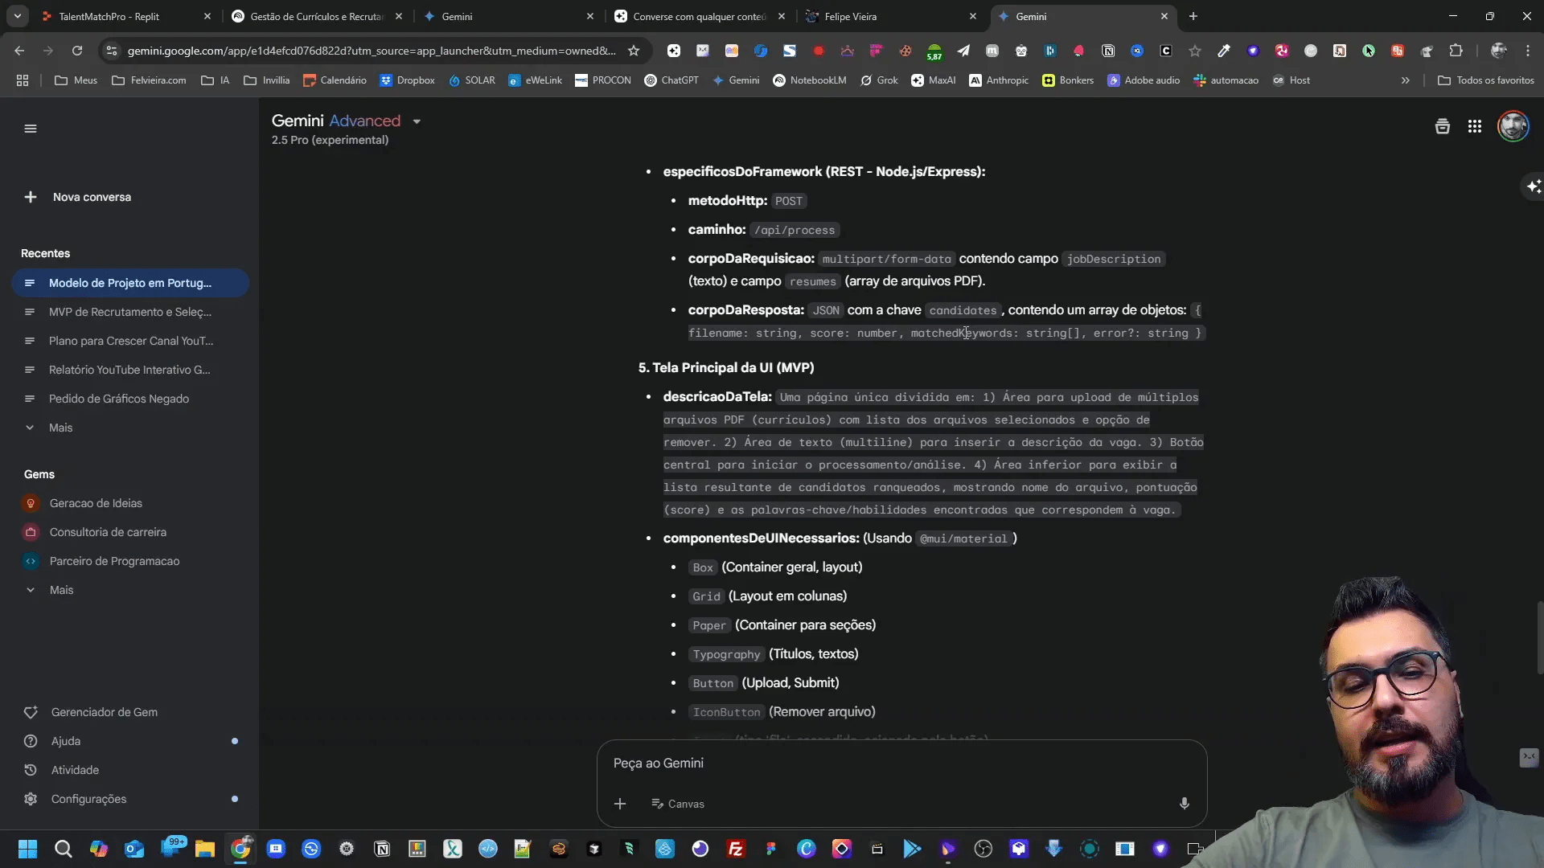1544x868 pixels.
Task: Click the plus attach-file icon in prompt box
Action: tap(620, 804)
